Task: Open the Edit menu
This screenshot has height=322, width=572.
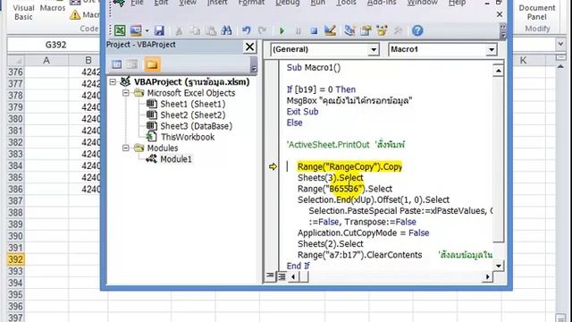Action: click(x=161, y=3)
